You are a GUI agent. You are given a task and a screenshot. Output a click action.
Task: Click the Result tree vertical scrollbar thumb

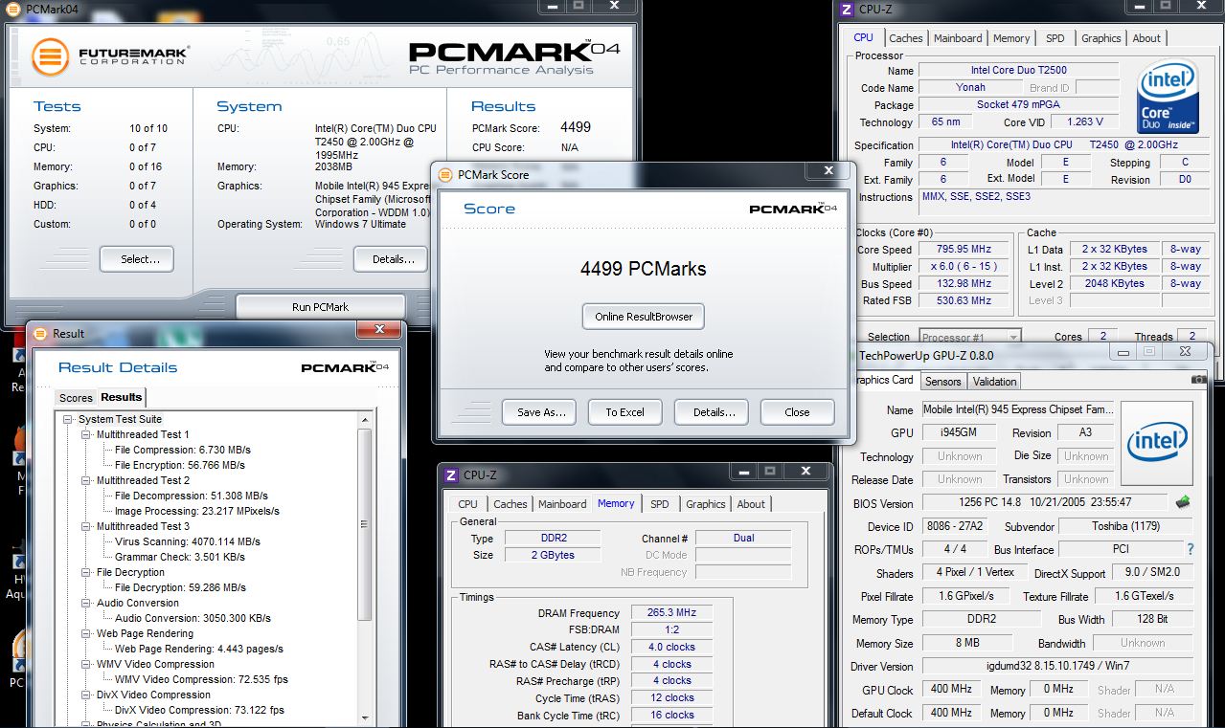[x=364, y=525]
